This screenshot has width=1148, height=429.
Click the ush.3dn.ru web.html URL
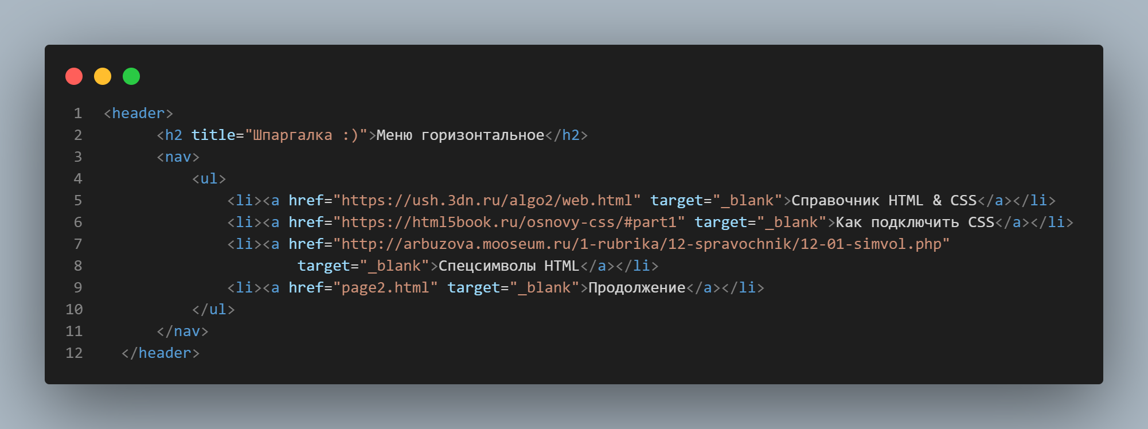487,201
